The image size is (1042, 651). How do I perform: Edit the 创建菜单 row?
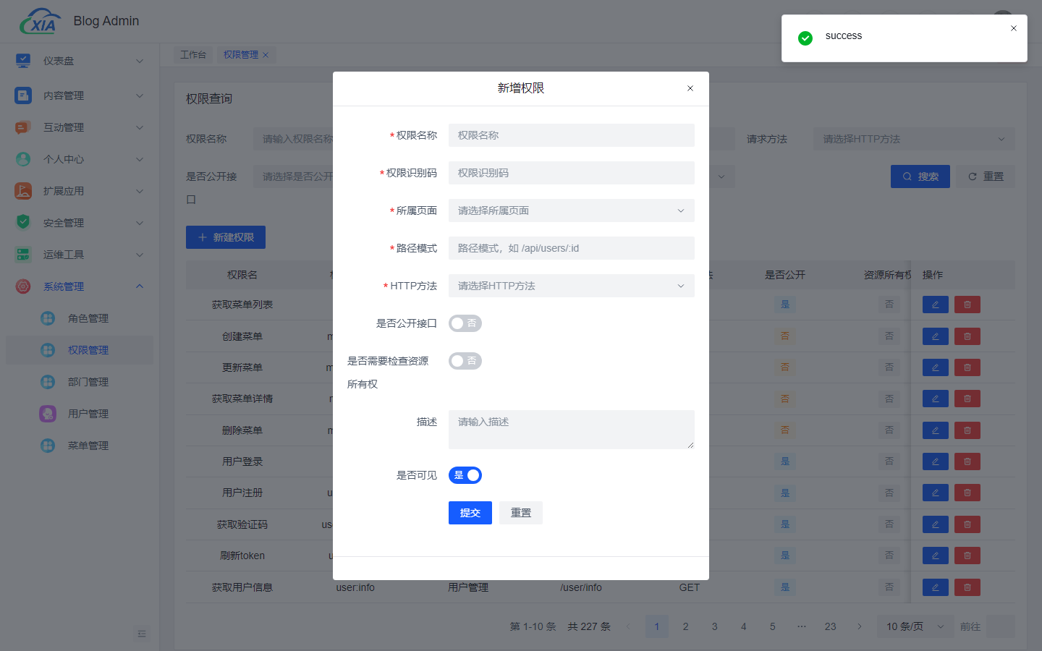(935, 336)
